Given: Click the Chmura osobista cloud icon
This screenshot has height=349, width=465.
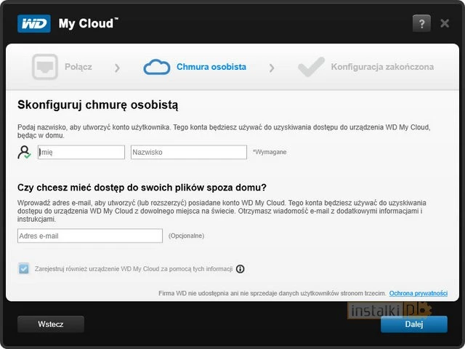Looking at the screenshot, I should (x=157, y=67).
